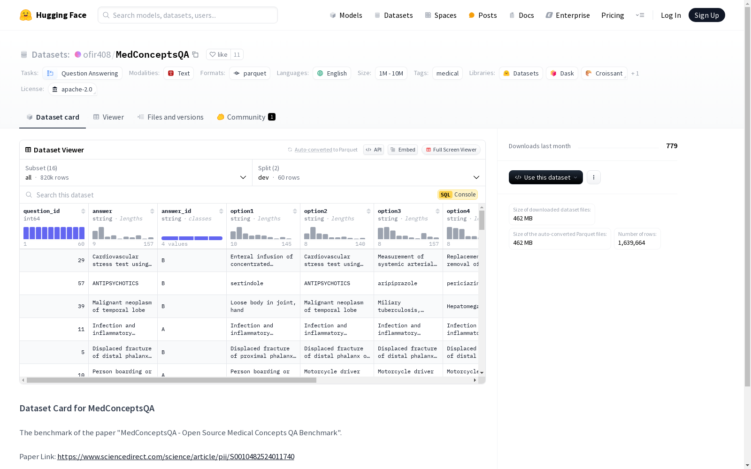Select the English language tag
751x469 pixels.
click(332, 73)
